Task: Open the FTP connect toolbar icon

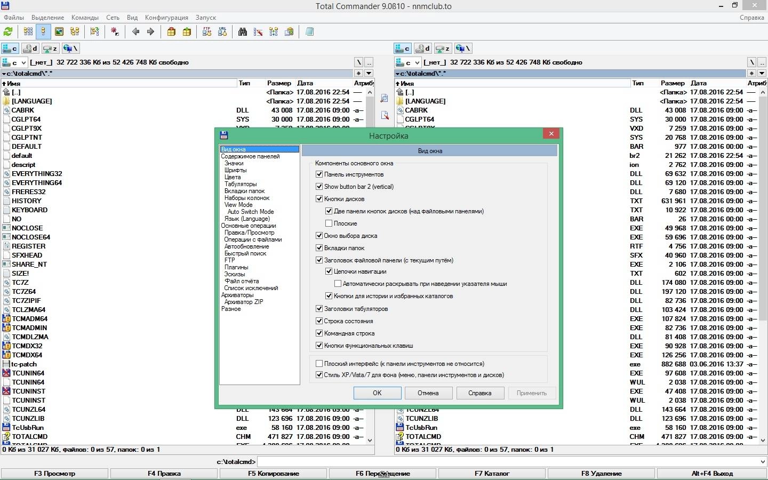Action: [x=207, y=32]
